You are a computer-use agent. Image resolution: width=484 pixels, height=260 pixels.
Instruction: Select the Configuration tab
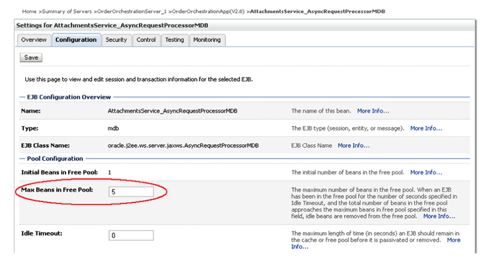(x=76, y=40)
